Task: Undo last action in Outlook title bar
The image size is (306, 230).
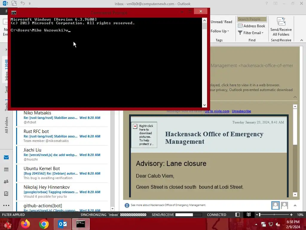Action: (23, 3)
